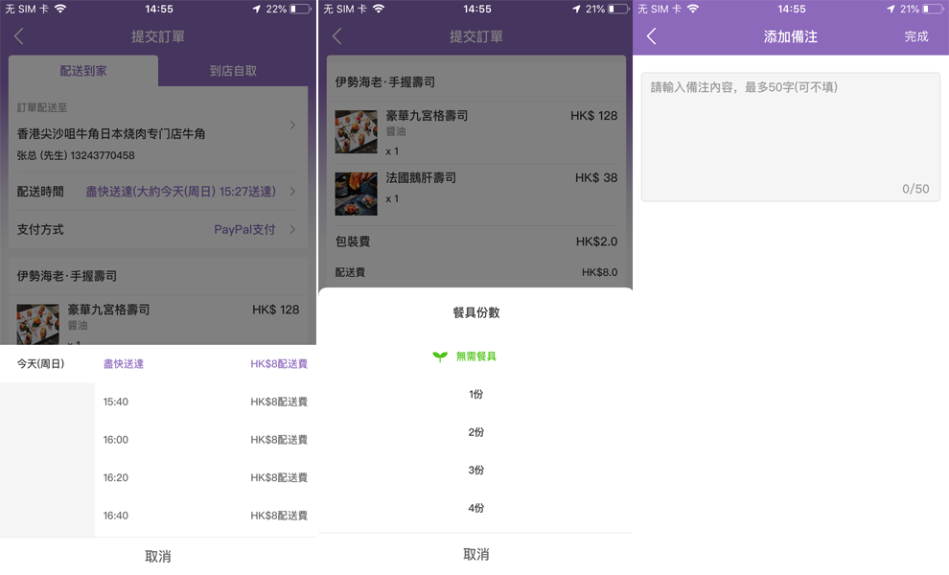This screenshot has width=949, height=575.
Task: Tap 豪華九宮格壽司 thumbnail on second screen
Action: pyautogui.click(x=356, y=131)
